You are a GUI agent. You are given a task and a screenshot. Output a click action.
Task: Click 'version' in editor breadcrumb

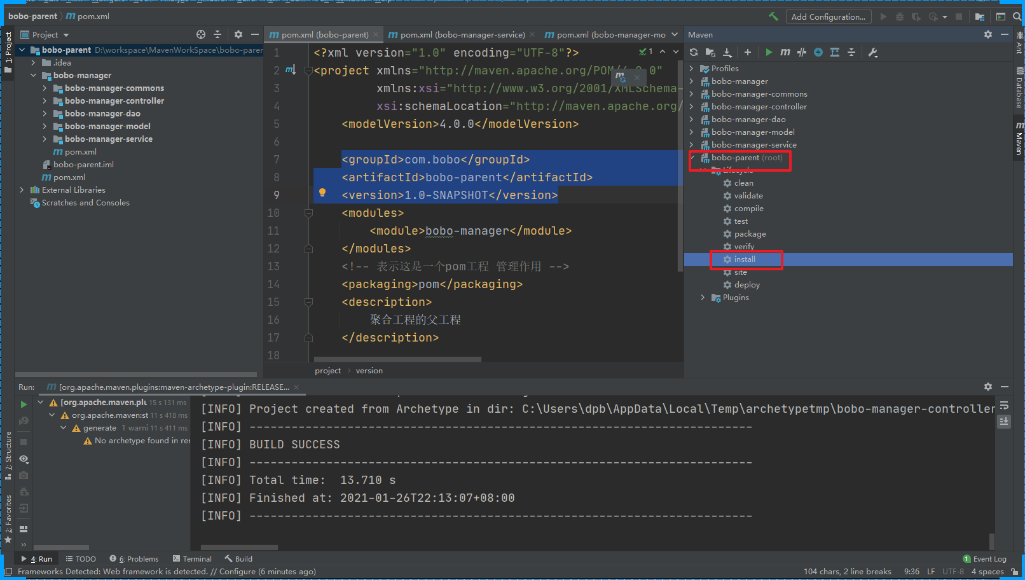369,370
